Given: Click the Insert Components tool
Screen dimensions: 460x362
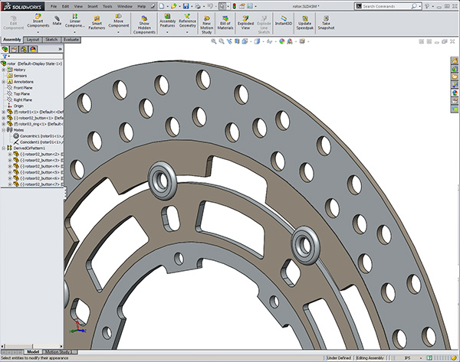Looking at the screenshot, I should 38,21.
